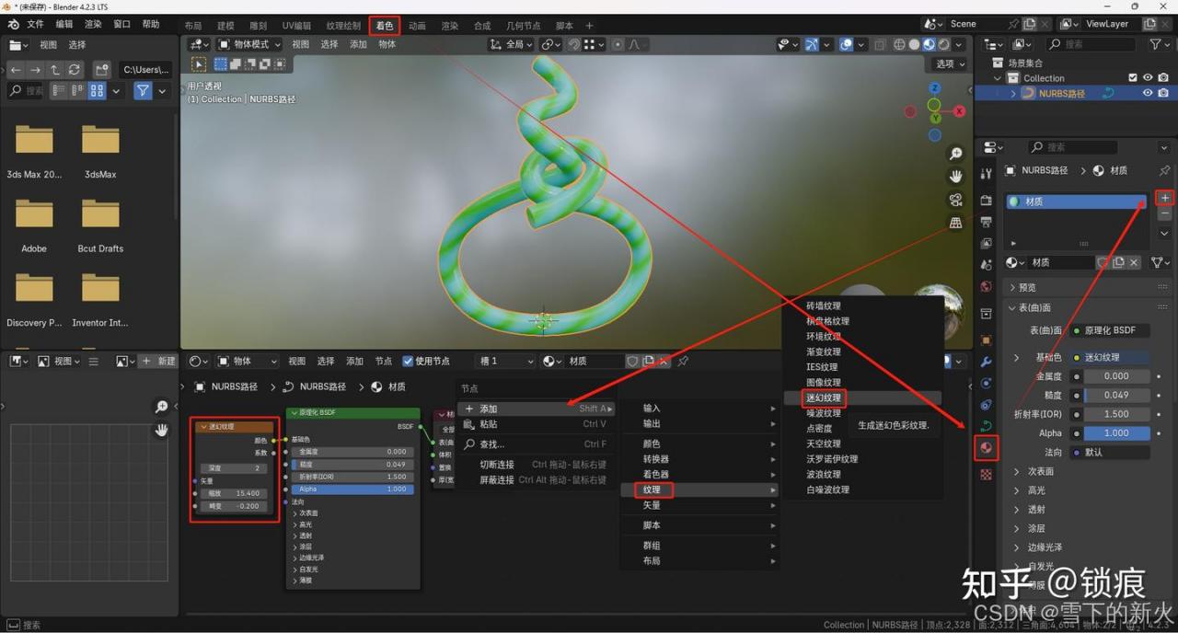
Task: Toggle camera view gizmo in viewport
Action: point(956,200)
